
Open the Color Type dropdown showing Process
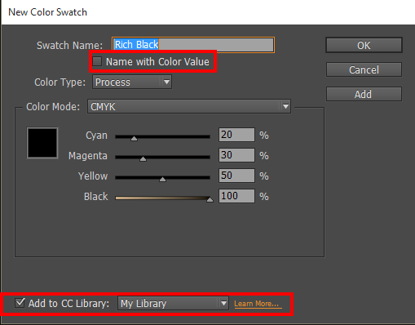point(132,82)
